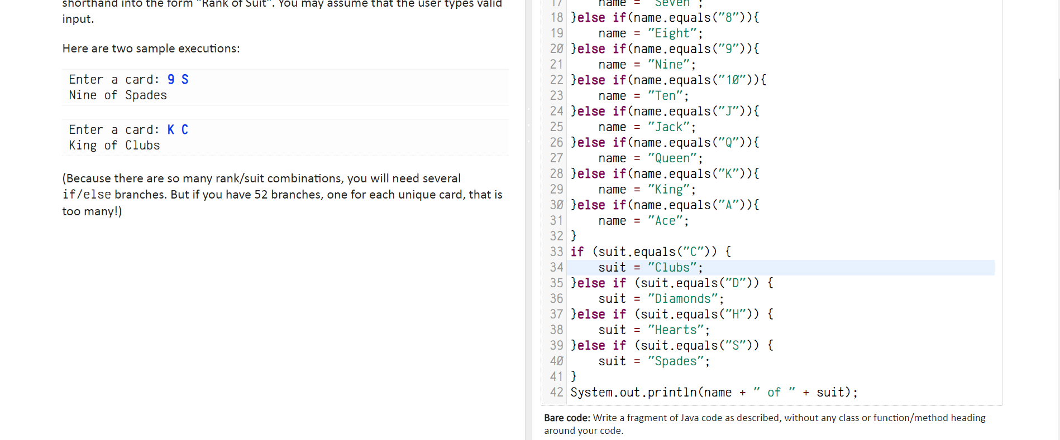Click sample input "9 S"

[178, 79]
